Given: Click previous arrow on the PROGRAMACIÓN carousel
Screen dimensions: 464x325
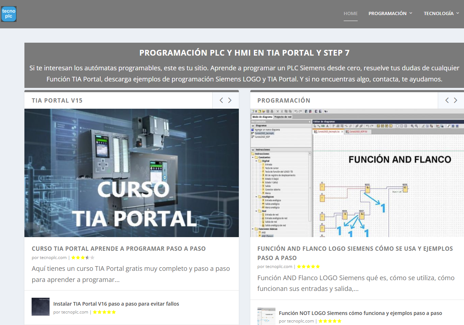Looking at the screenshot, I should (447, 100).
